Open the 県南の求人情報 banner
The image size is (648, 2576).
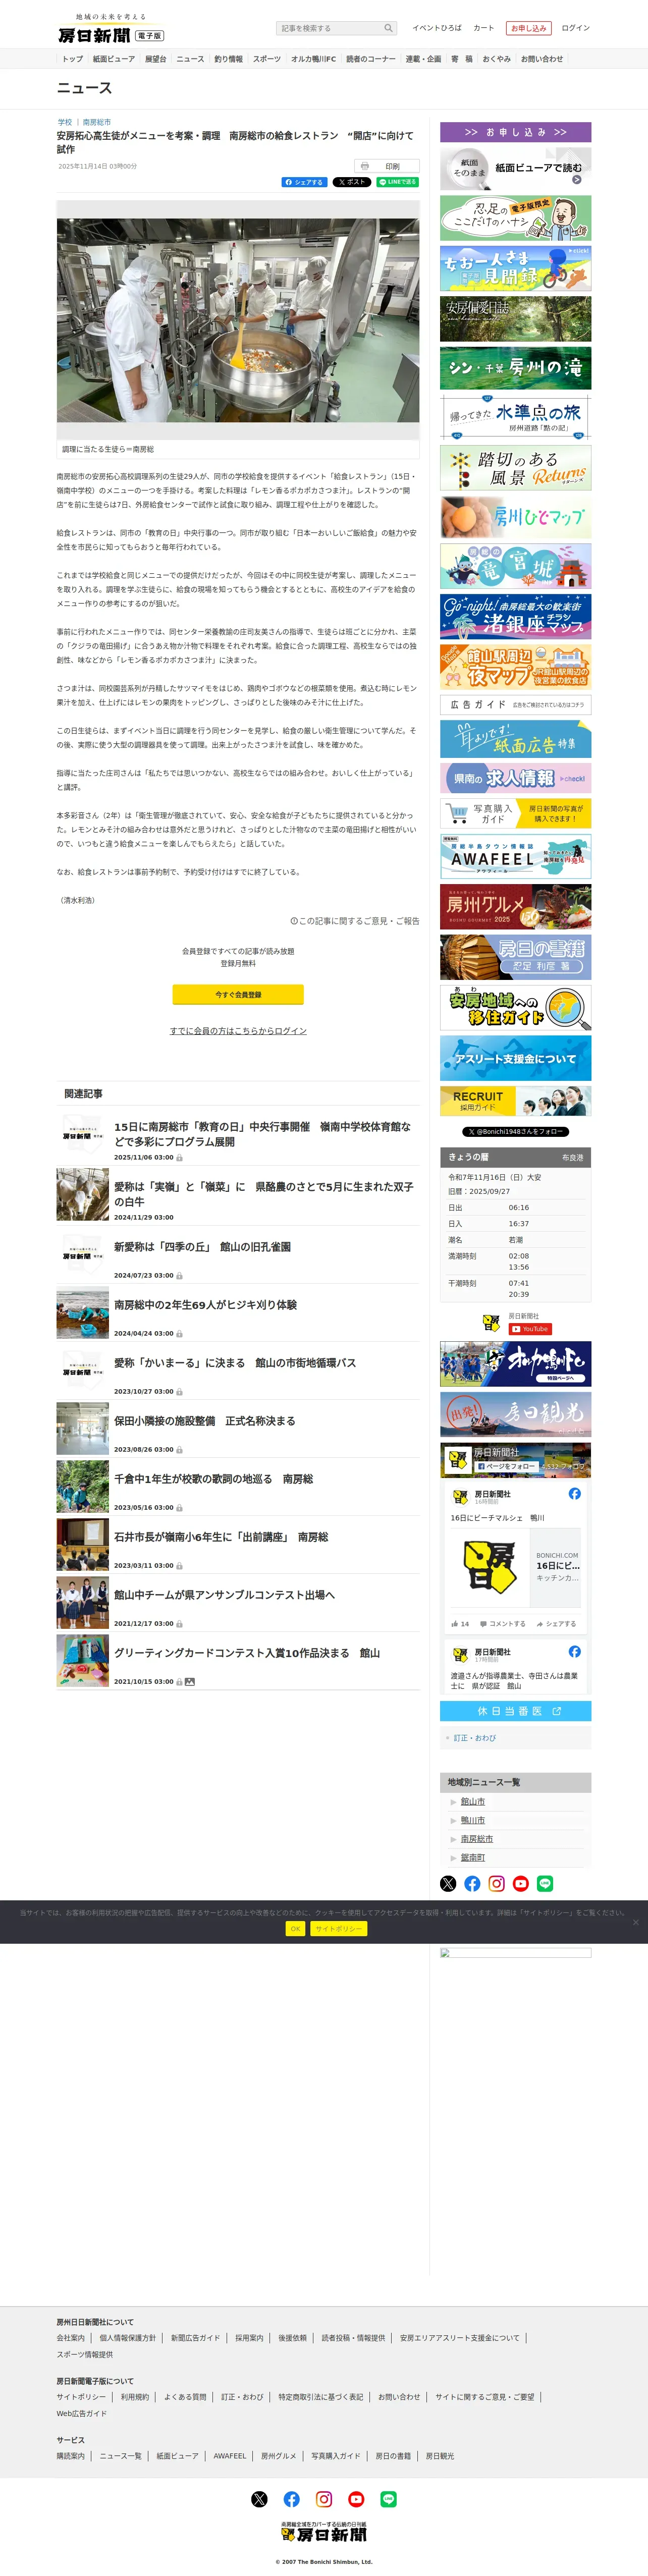(x=516, y=778)
